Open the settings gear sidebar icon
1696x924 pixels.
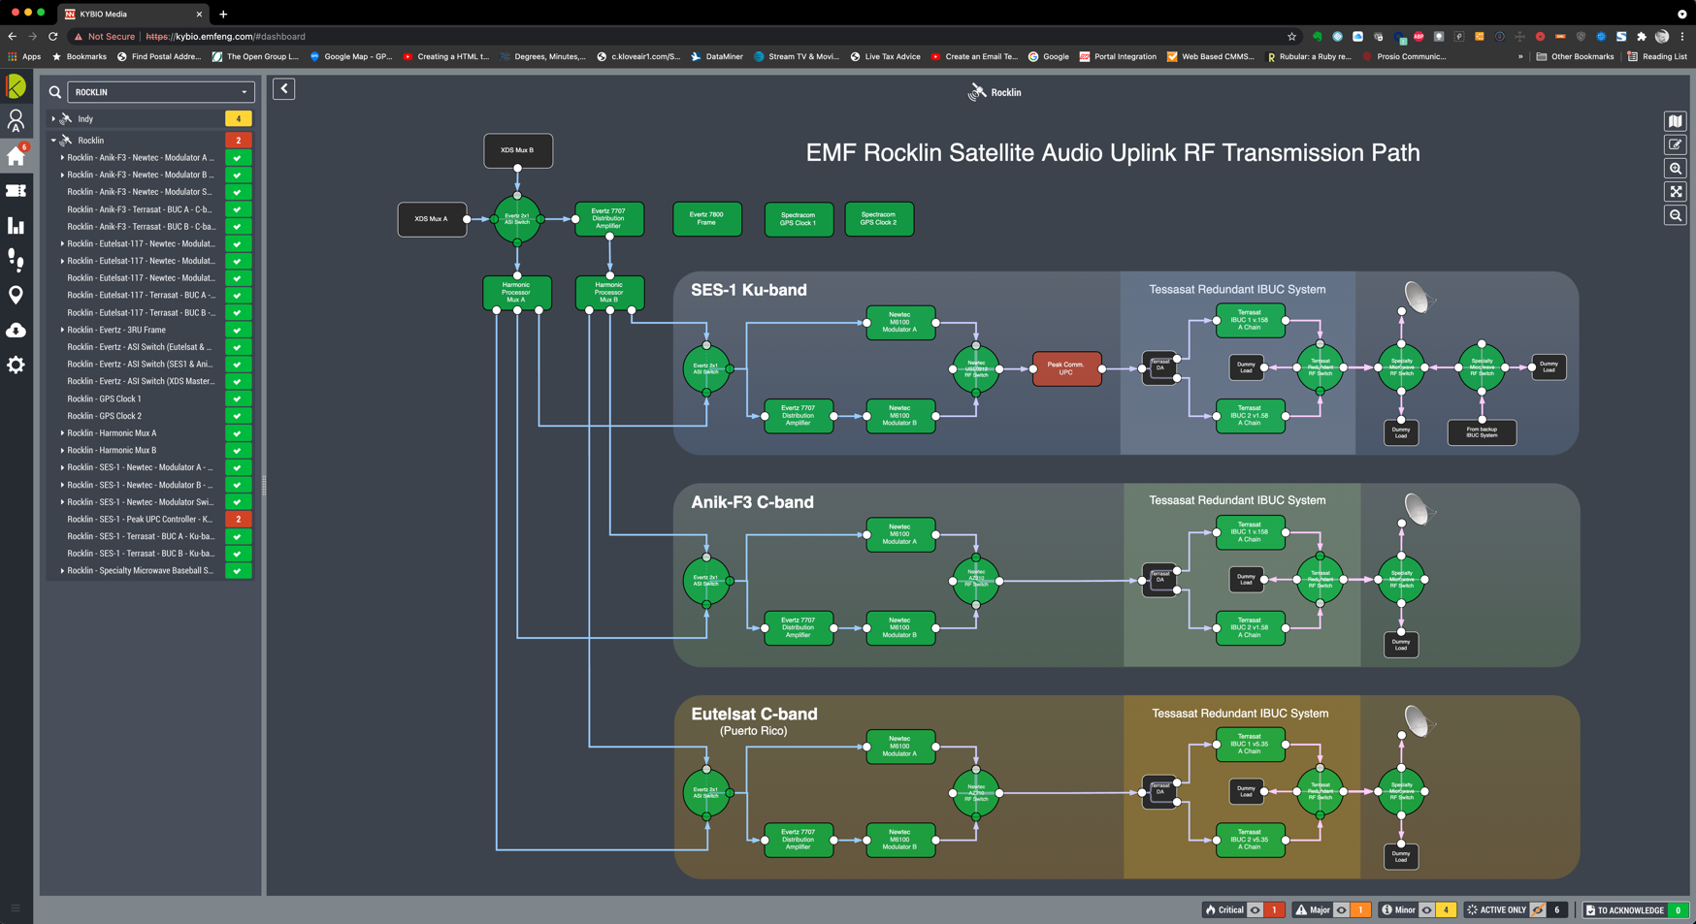(16, 365)
